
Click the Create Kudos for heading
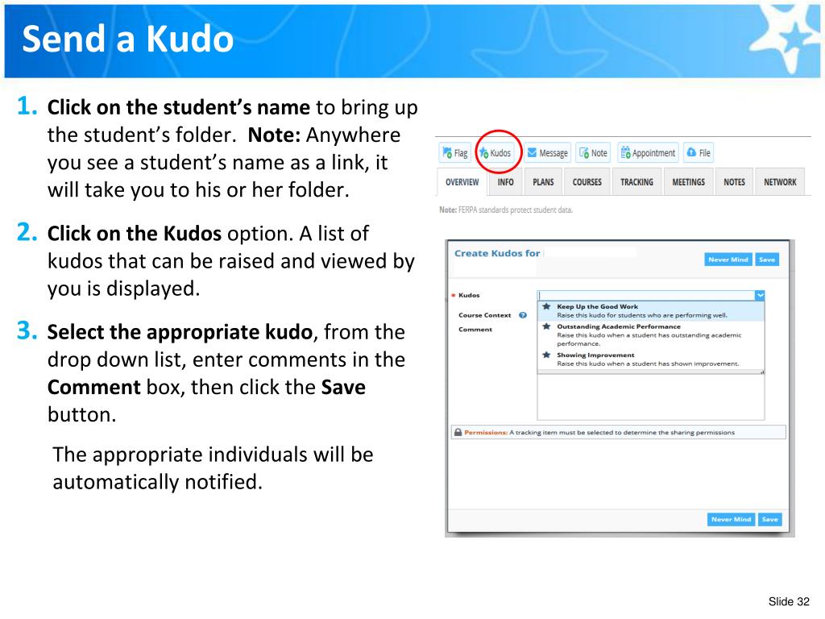(x=497, y=253)
